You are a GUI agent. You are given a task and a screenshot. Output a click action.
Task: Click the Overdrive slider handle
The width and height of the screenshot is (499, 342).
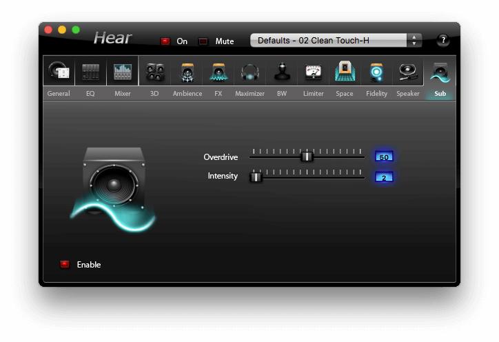click(x=307, y=157)
